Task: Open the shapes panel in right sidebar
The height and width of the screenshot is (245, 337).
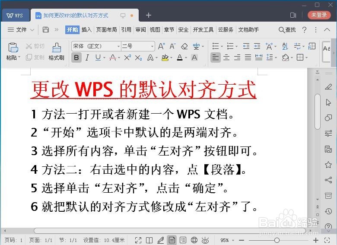Action: 328,118
